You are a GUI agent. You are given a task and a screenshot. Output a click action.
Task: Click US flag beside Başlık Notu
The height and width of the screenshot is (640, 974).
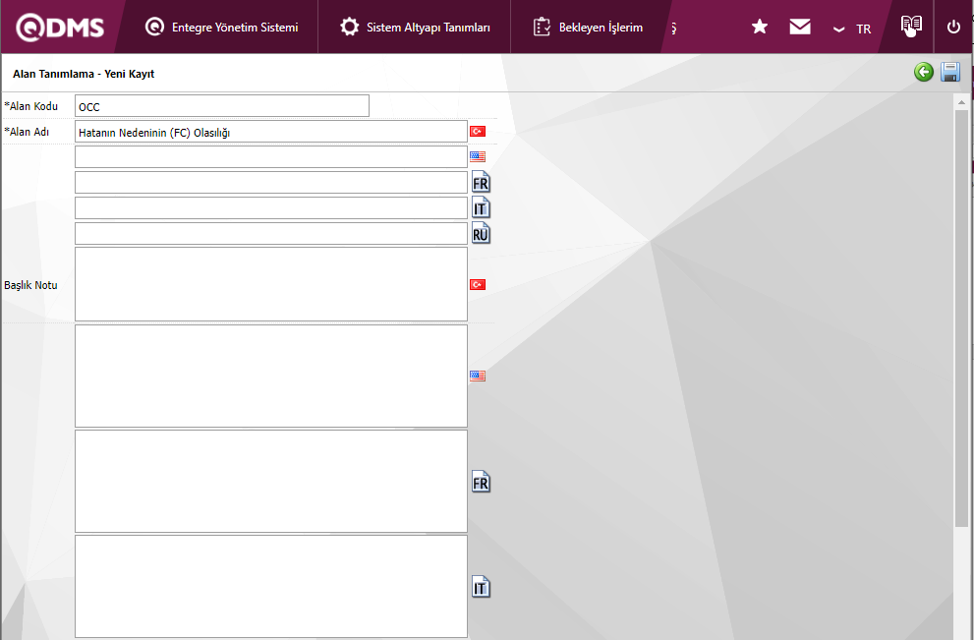(478, 376)
